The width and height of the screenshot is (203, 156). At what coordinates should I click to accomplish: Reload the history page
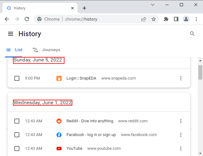(x=27, y=19)
